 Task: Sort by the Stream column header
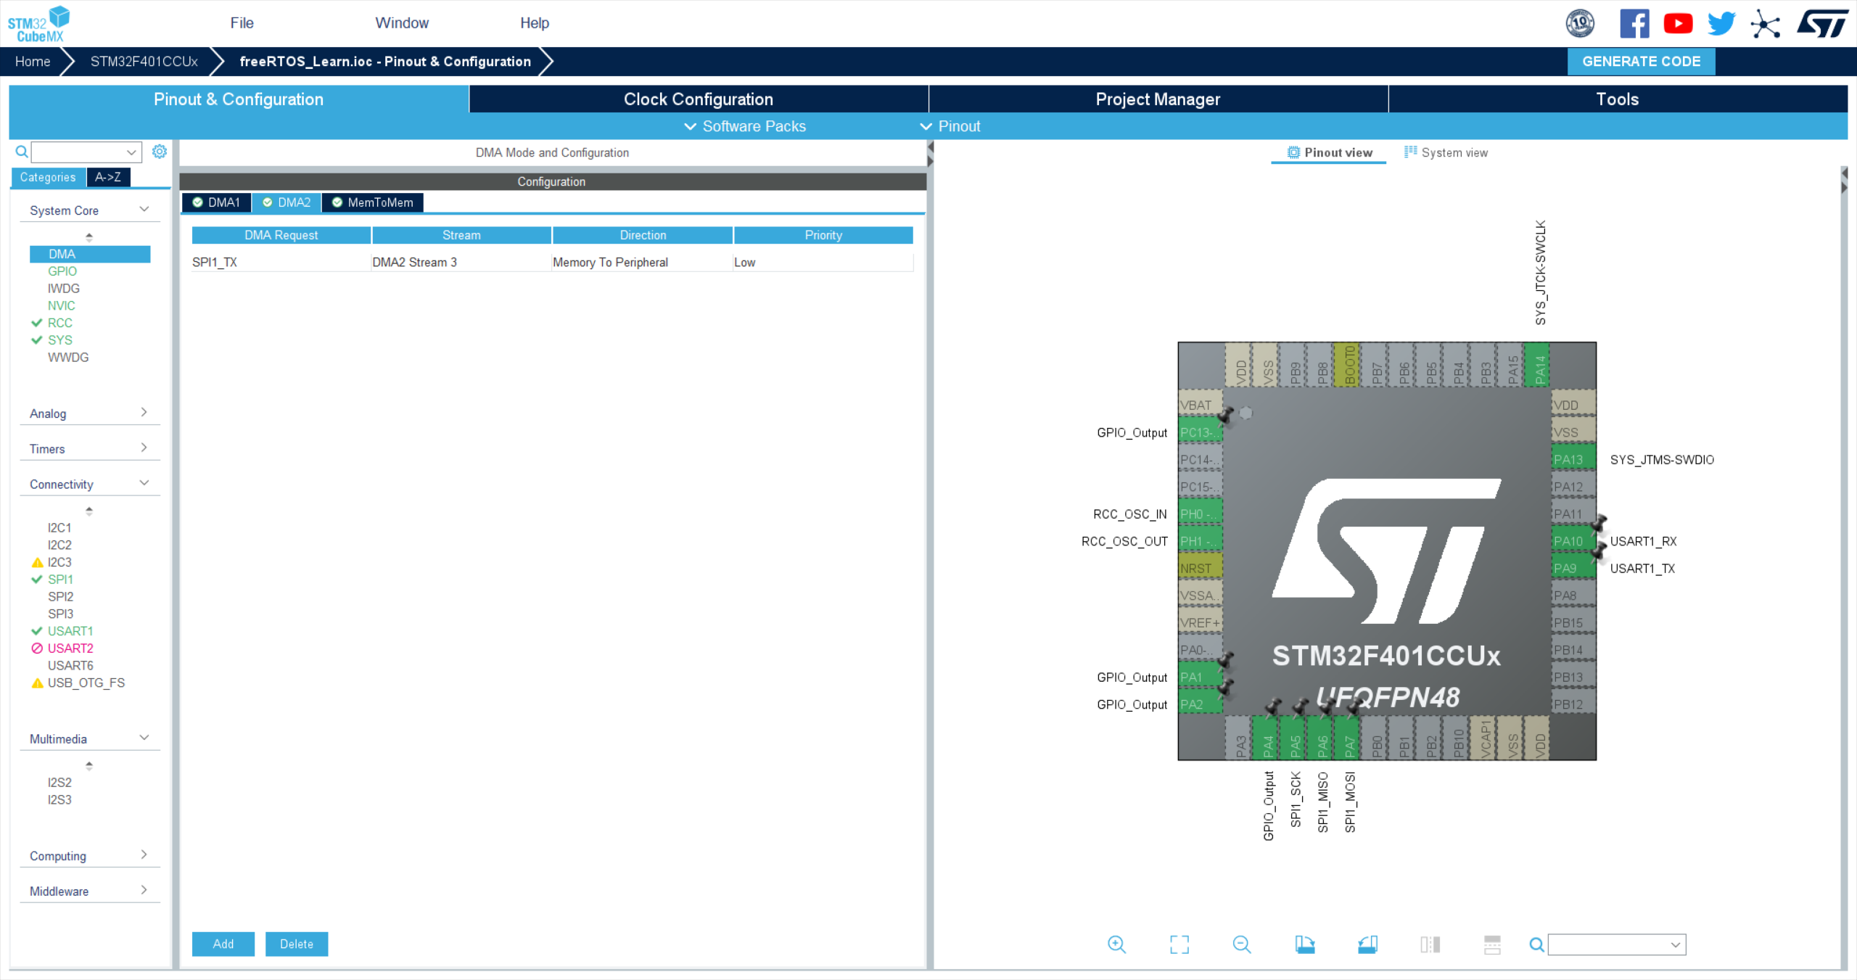pyautogui.click(x=461, y=235)
